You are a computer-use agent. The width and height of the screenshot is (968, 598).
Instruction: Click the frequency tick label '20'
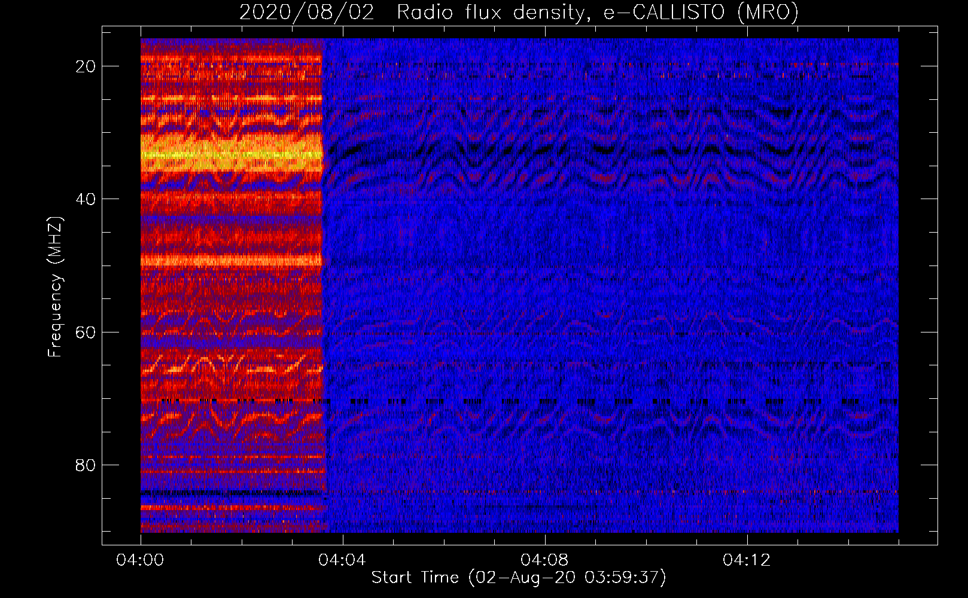coord(86,66)
